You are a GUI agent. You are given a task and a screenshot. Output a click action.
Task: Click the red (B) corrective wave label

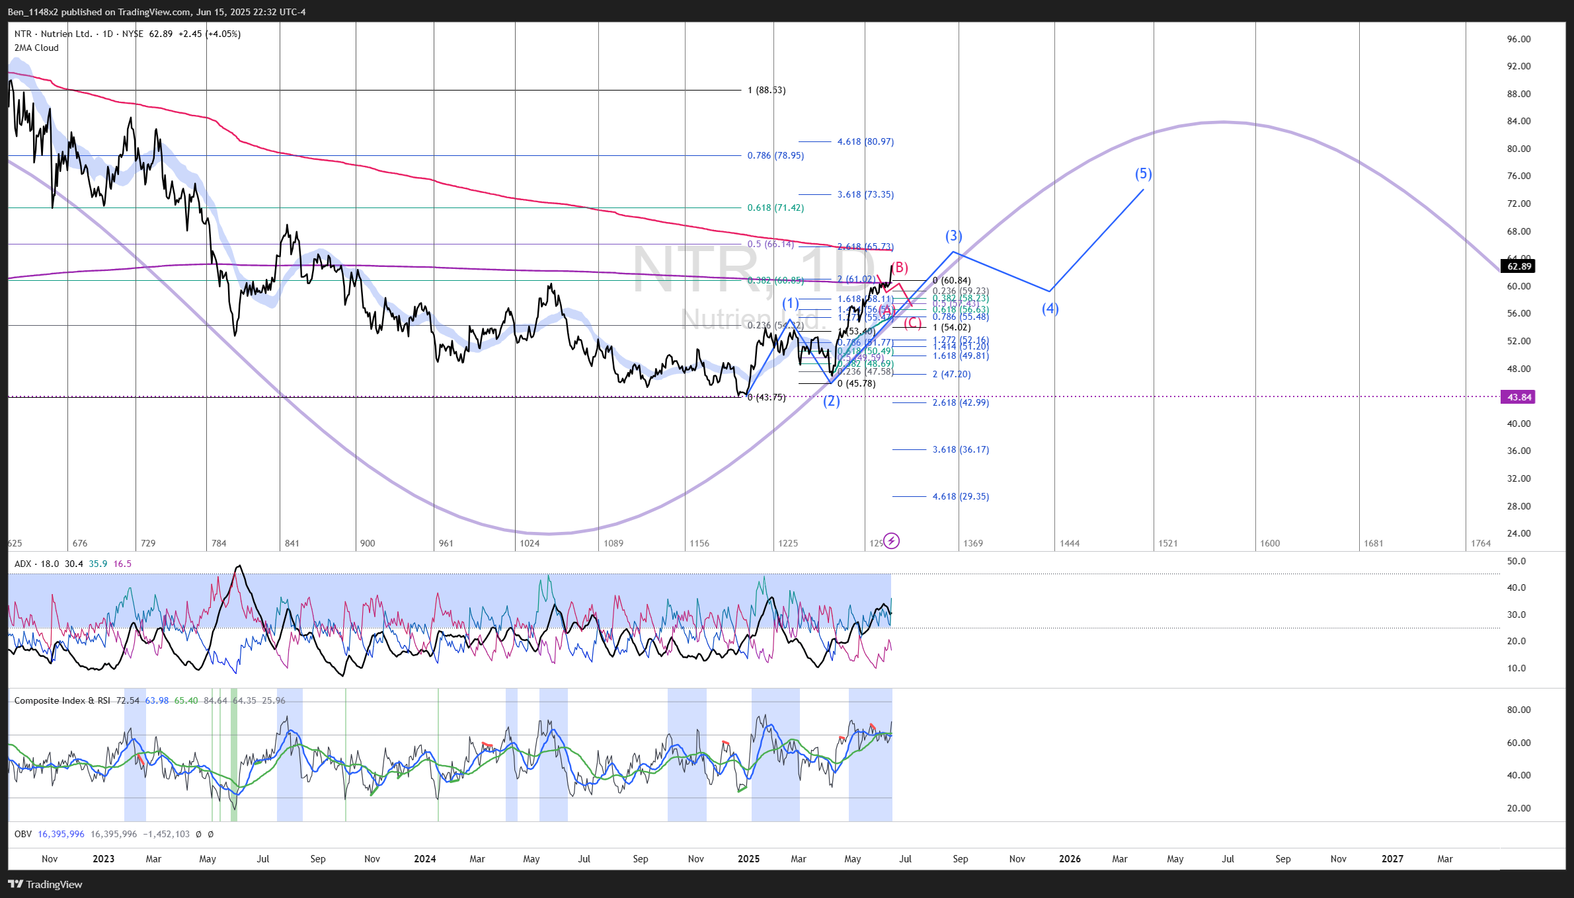(900, 268)
